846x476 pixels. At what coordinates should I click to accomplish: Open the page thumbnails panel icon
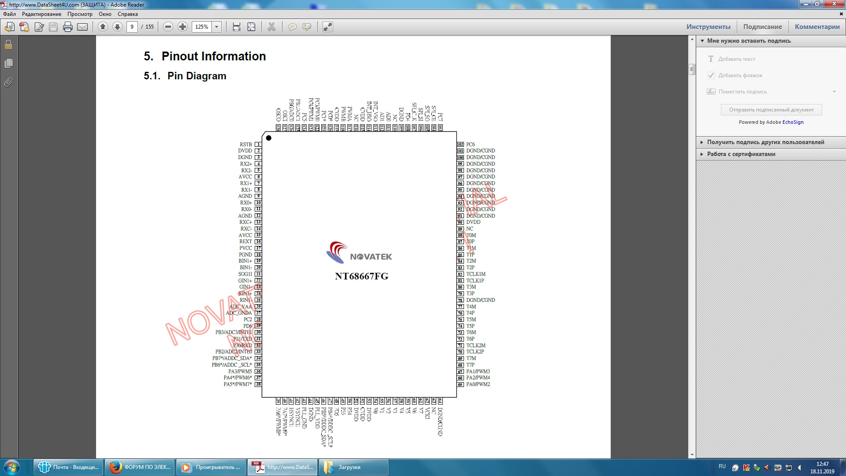[x=8, y=63]
